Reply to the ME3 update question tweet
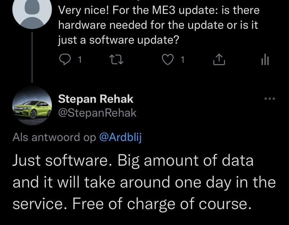289x225 pixels. point(65,60)
